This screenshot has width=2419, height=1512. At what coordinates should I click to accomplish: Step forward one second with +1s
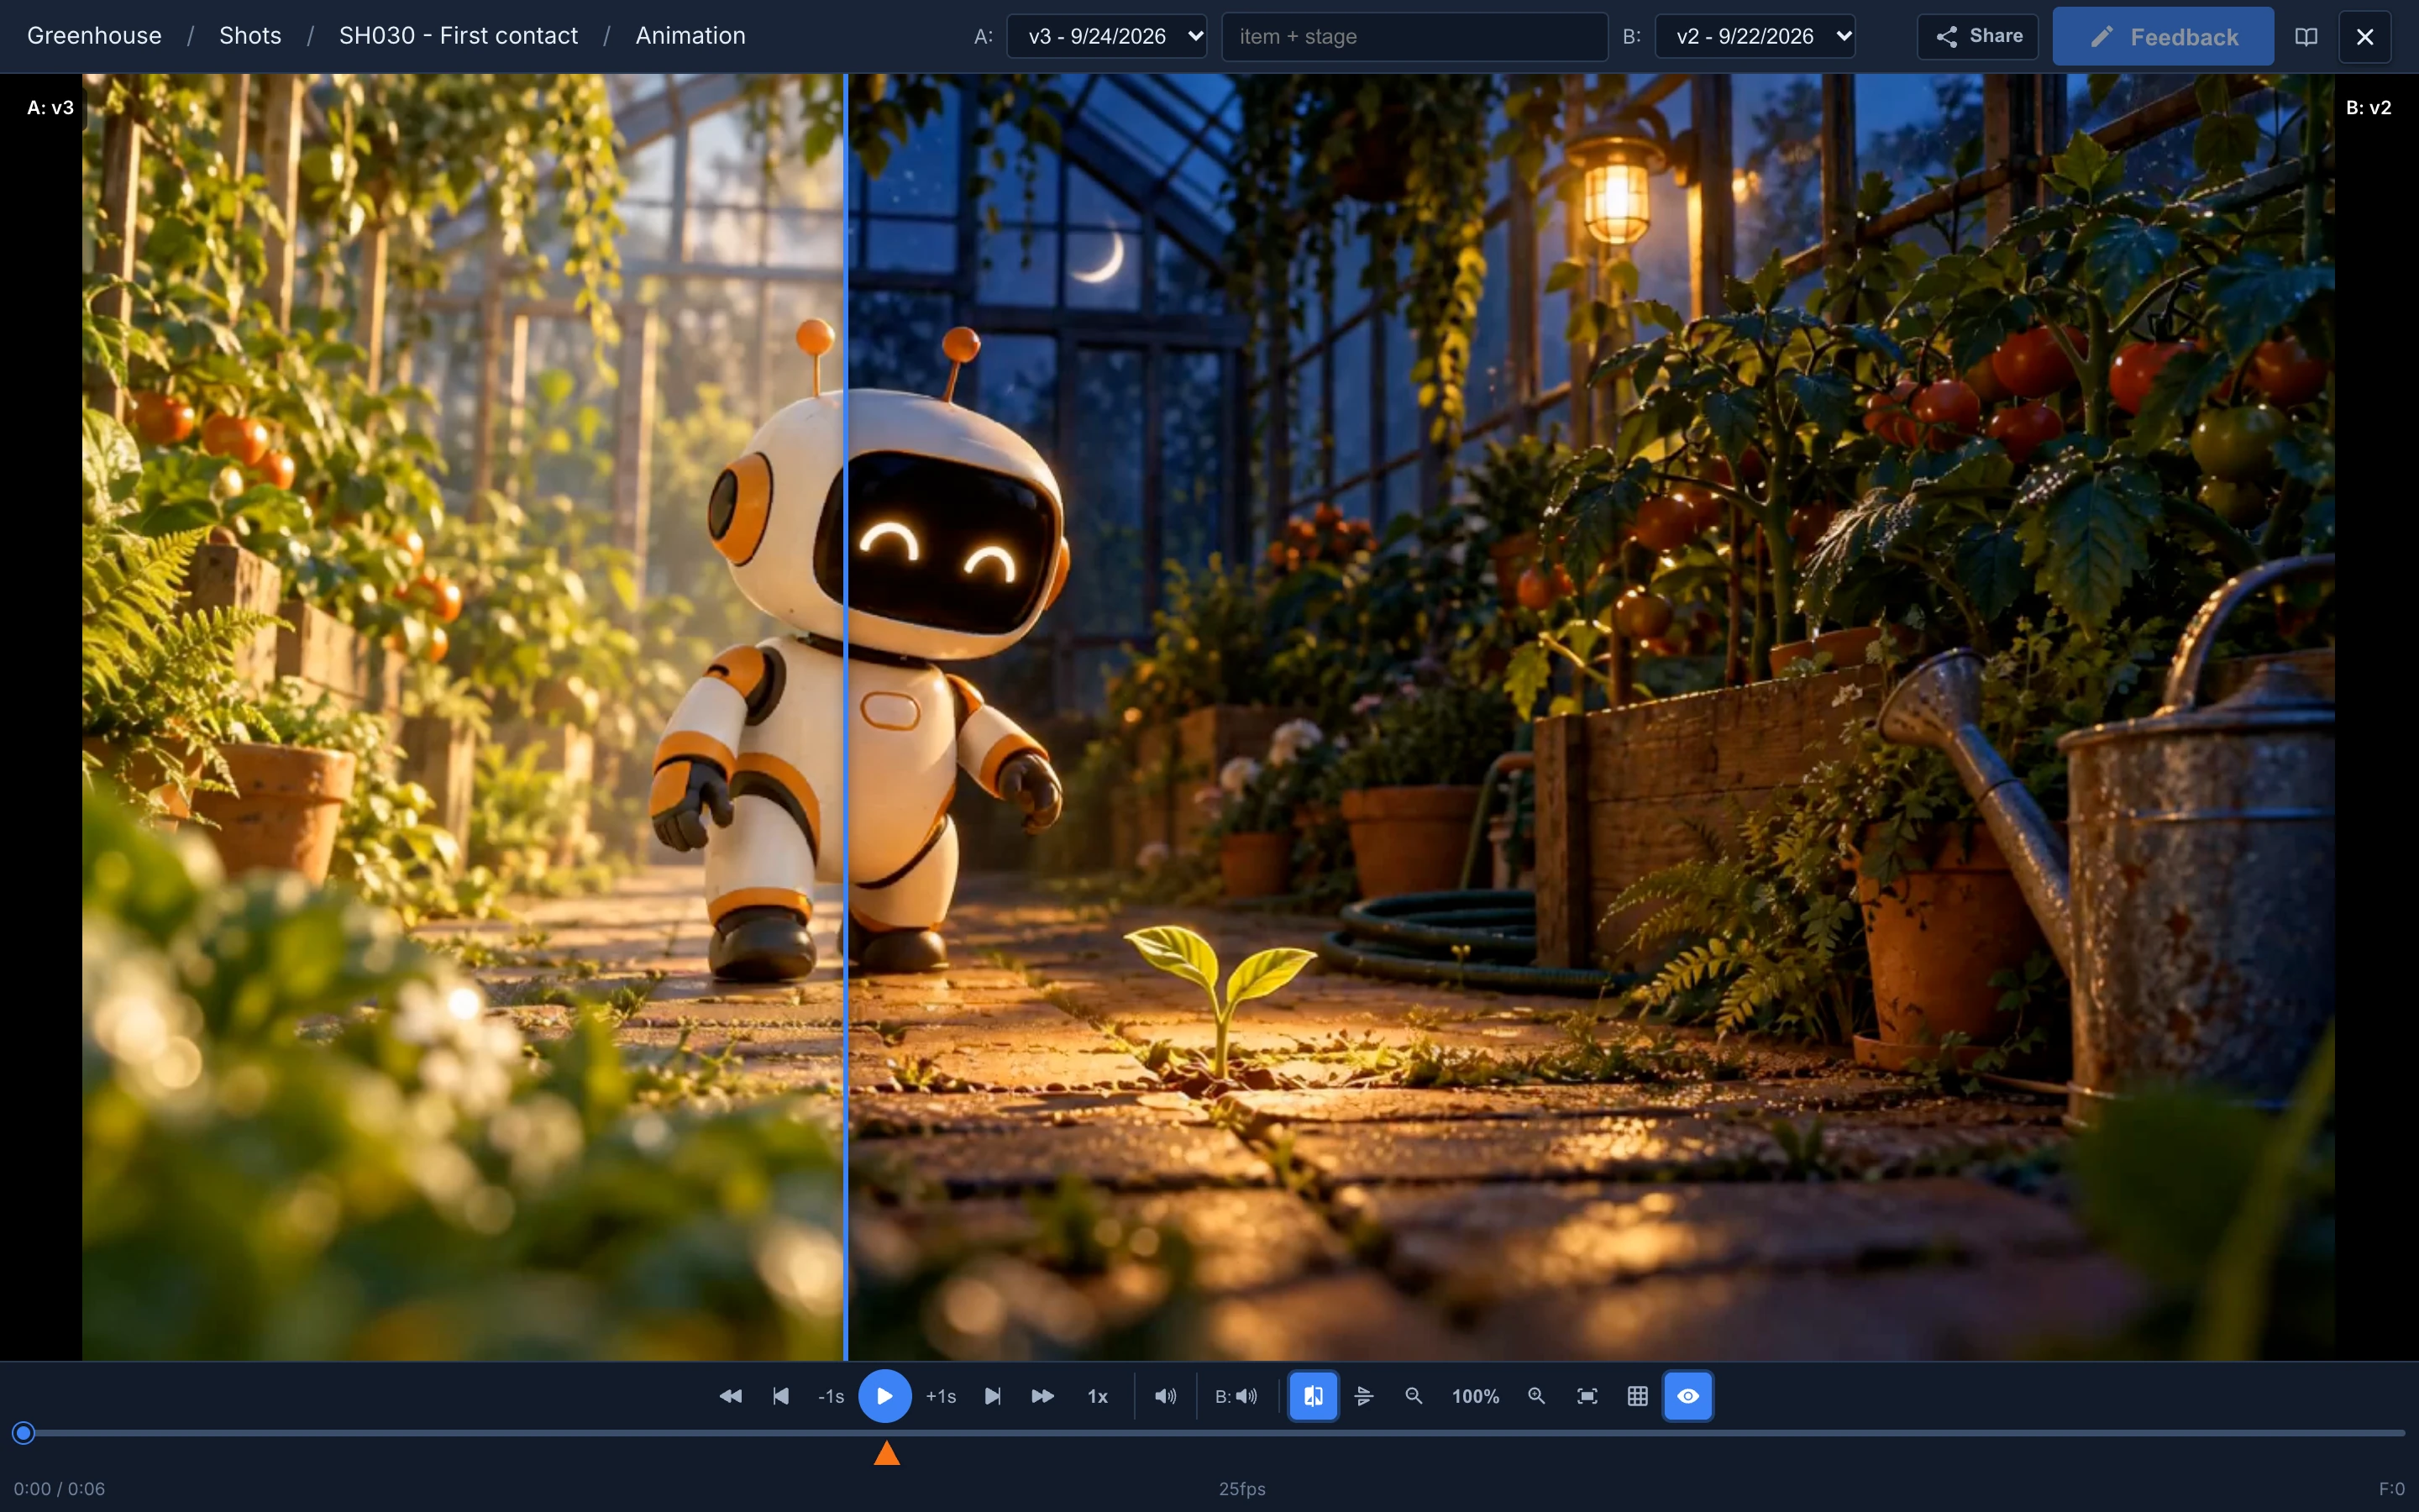click(x=941, y=1396)
